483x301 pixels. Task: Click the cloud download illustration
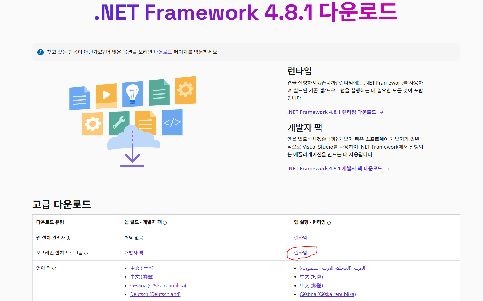click(x=133, y=122)
